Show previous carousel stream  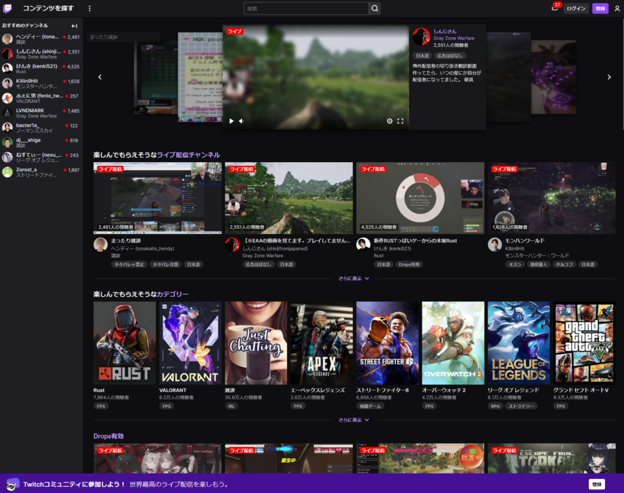click(100, 77)
